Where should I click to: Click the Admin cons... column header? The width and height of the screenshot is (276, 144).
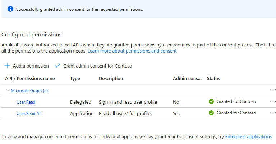[187, 78]
